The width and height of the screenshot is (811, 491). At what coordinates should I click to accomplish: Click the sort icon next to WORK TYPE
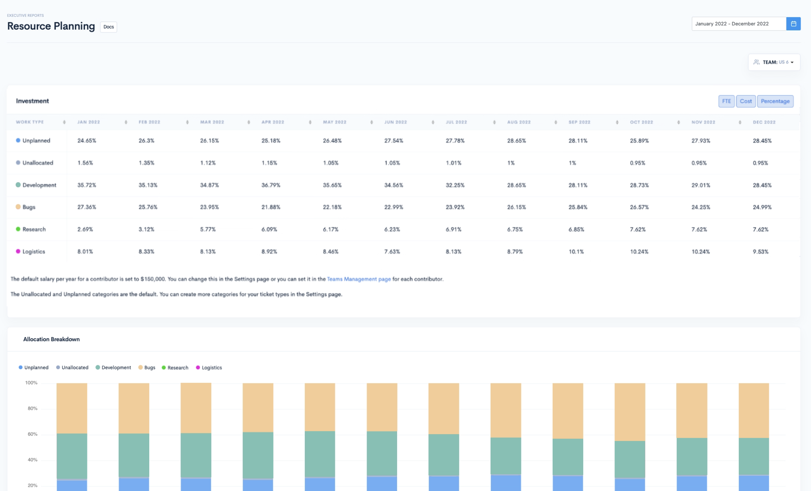[x=64, y=123]
